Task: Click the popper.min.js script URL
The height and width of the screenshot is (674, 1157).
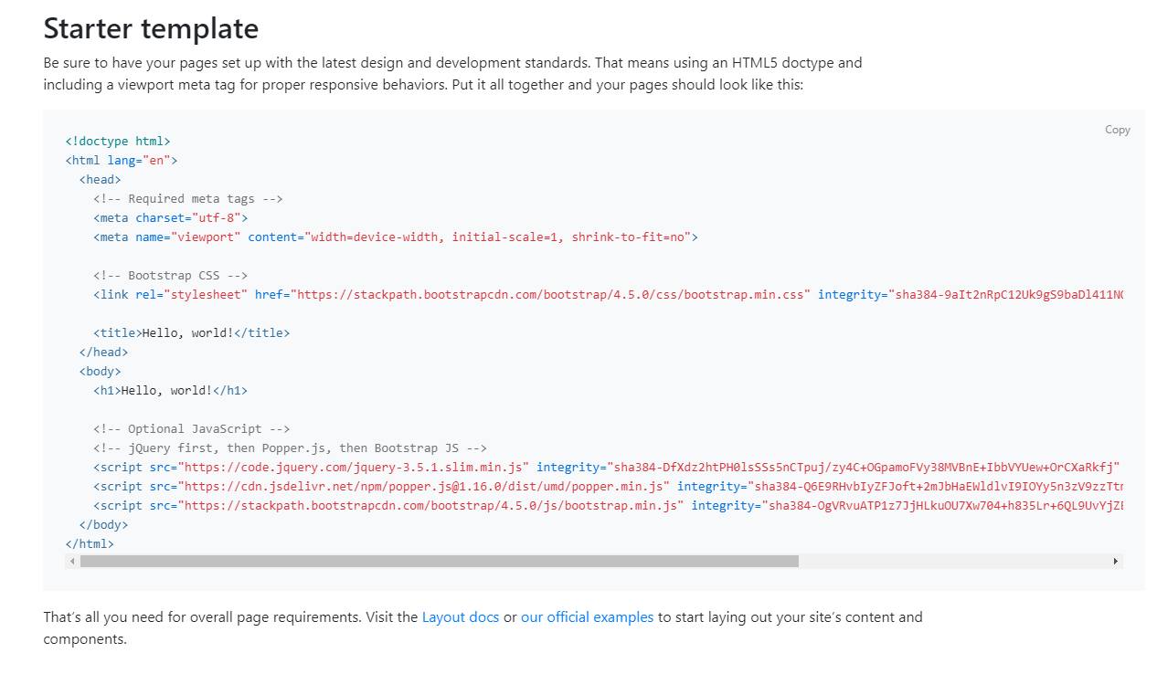Action: (x=424, y=487)
